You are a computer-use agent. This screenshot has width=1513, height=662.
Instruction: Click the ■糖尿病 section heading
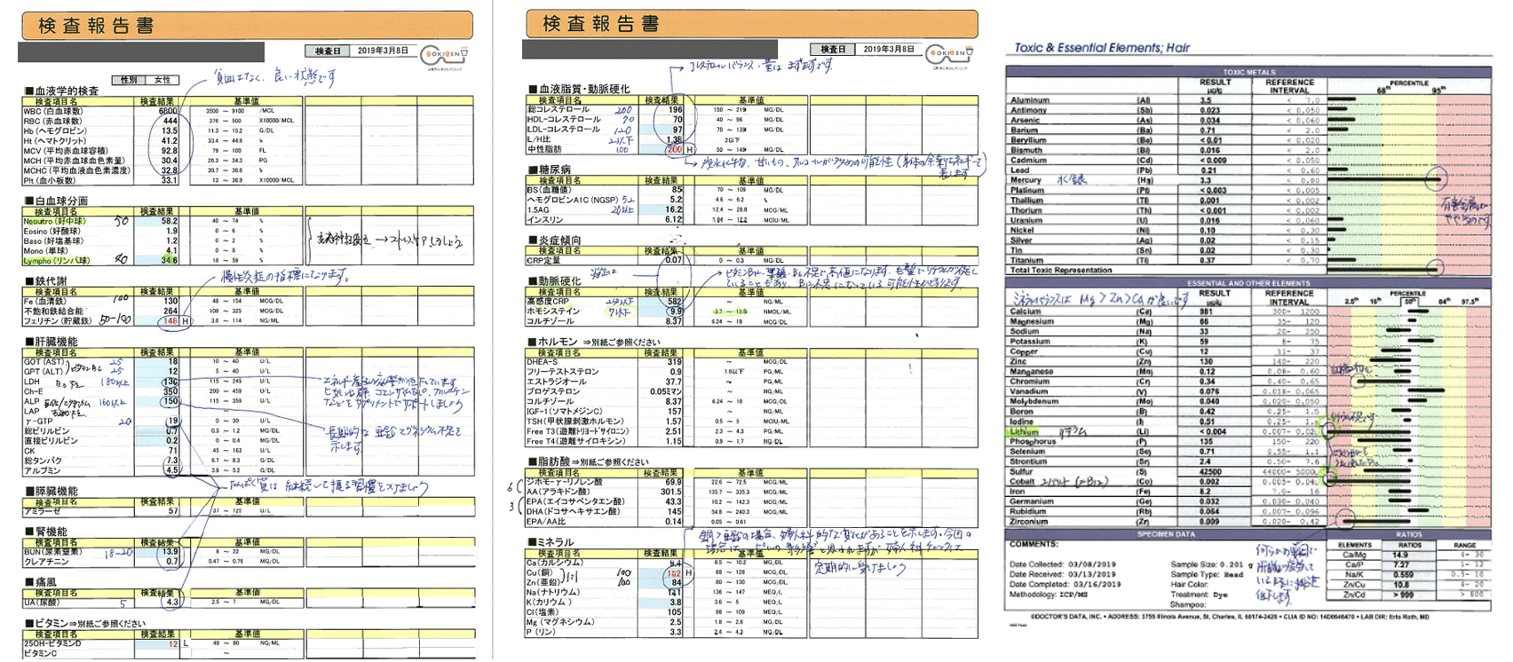(x=550, y=169)
